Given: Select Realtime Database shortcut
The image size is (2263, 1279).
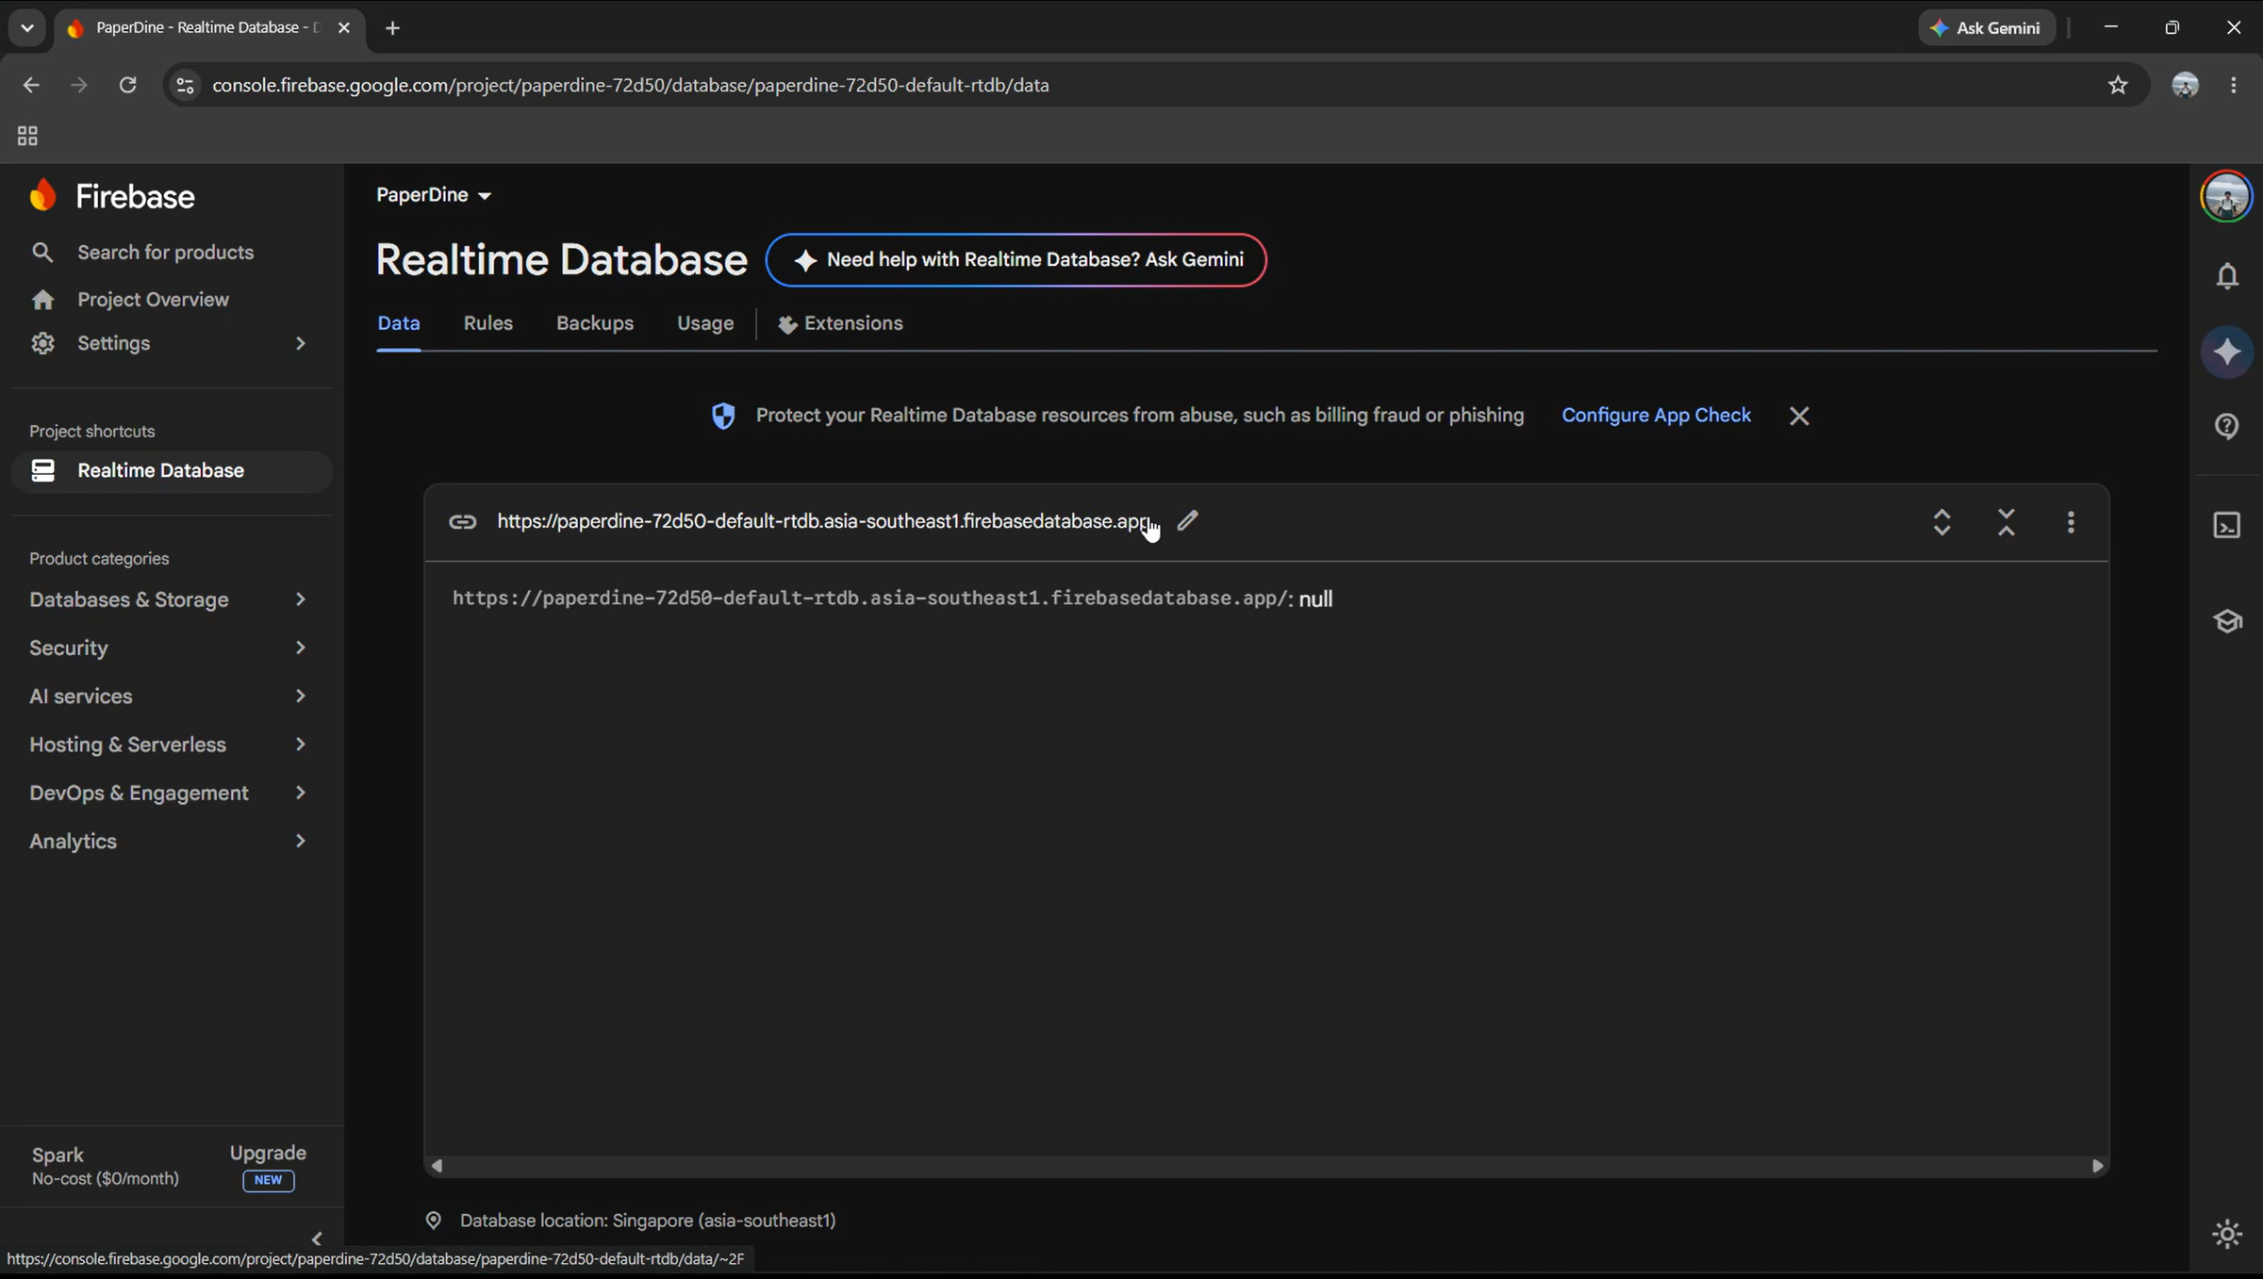Looking at the screenshot, I should 172,470.
